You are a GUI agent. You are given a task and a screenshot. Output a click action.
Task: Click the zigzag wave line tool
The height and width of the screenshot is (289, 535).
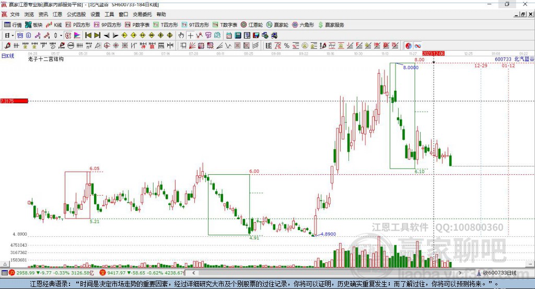click(228, 46)
